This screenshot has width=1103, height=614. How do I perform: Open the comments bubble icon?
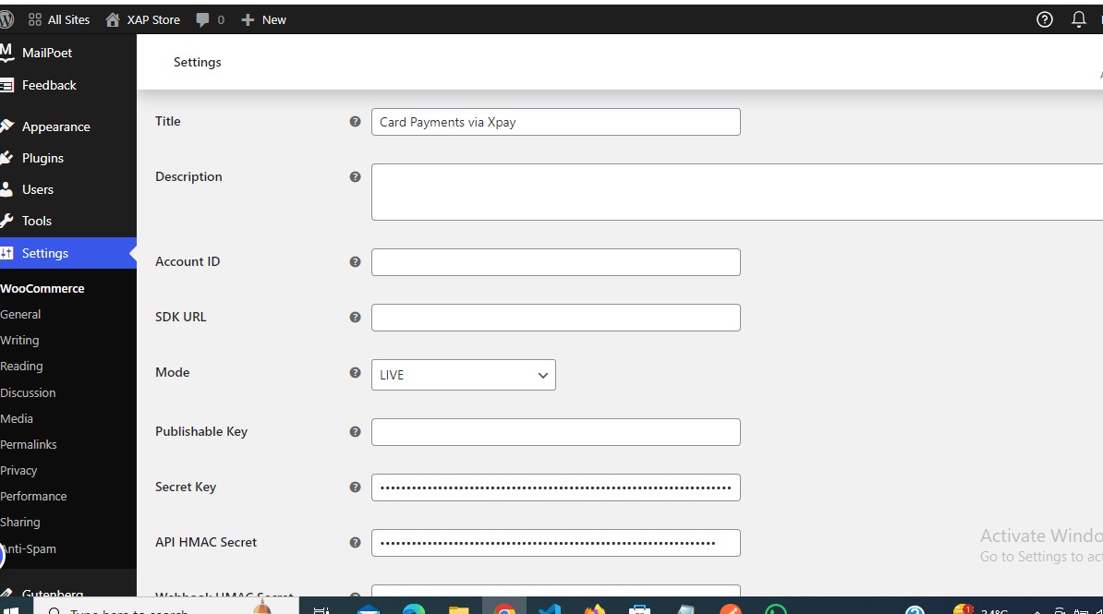click(x=202, y=19)
